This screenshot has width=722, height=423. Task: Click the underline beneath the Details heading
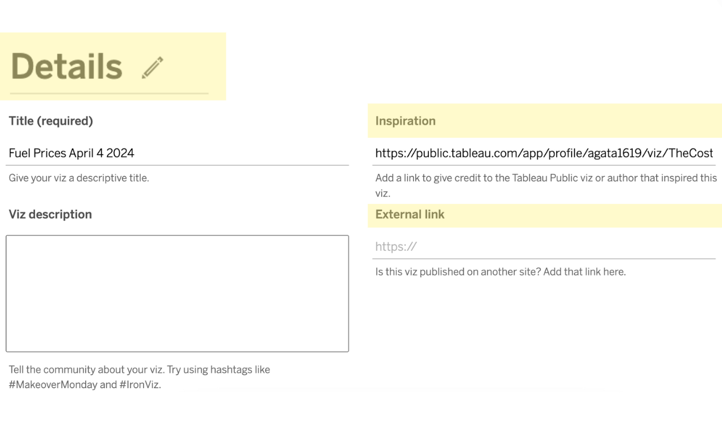click(x=109, y=93)
